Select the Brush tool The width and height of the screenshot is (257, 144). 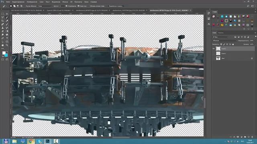tap(7, 24)
